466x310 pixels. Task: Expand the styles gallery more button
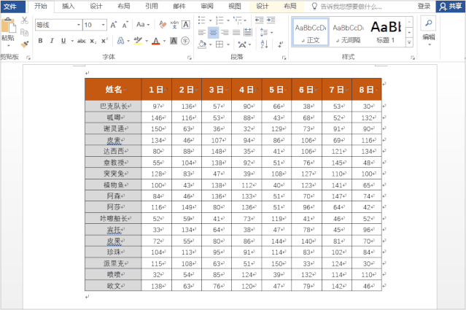coord(409,43)
